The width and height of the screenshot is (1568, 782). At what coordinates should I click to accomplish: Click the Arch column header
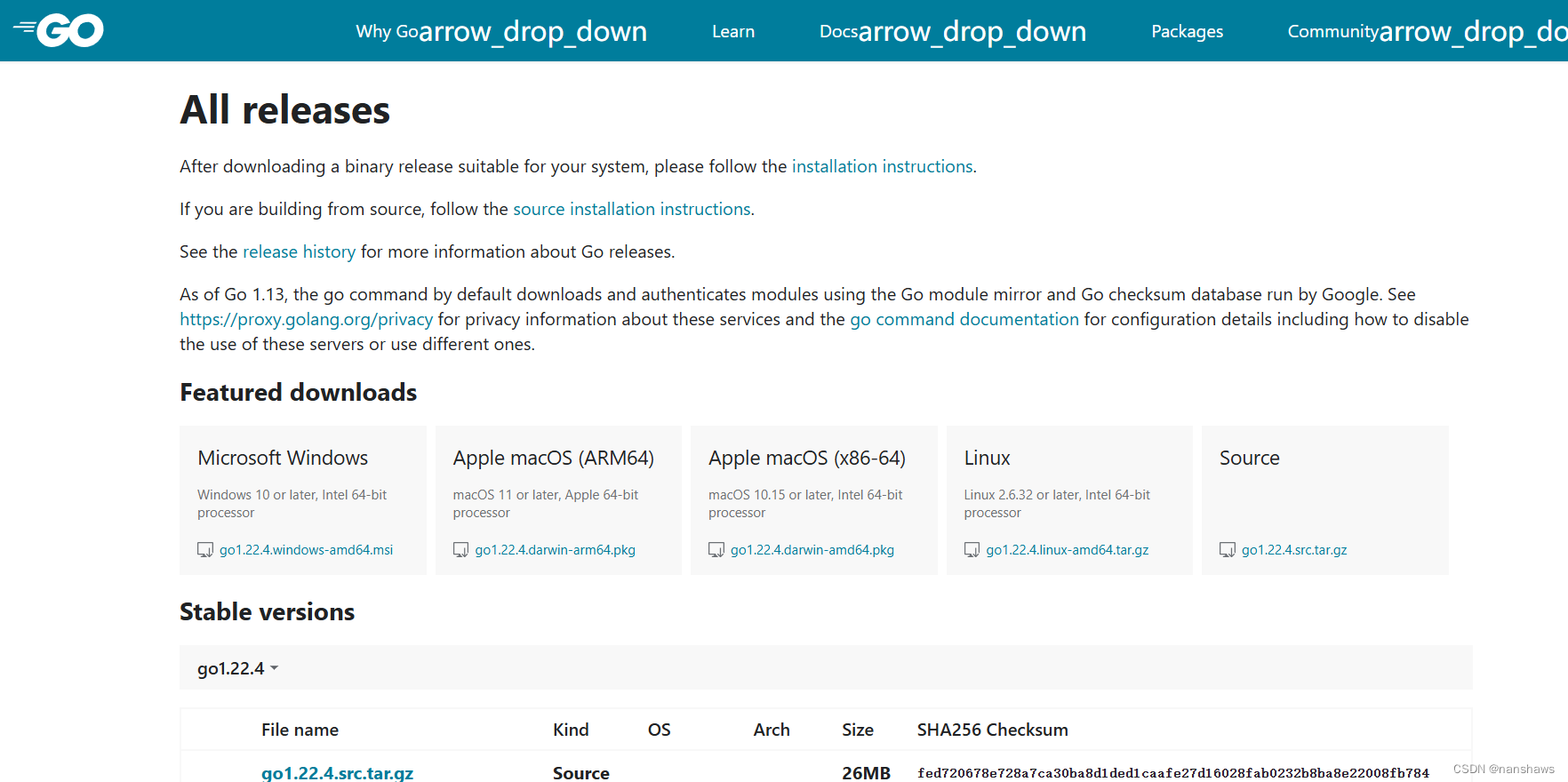pos(772,730)
